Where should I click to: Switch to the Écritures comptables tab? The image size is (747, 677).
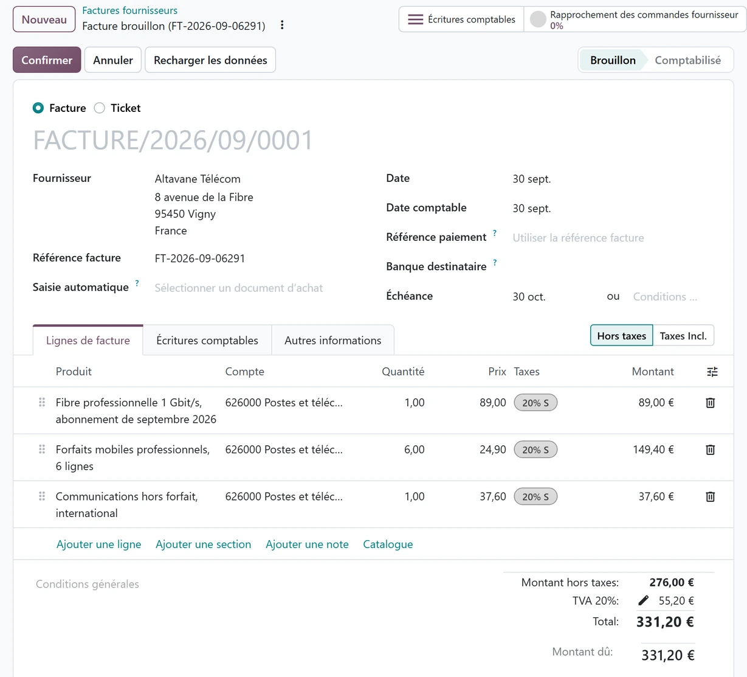[207, 341]
